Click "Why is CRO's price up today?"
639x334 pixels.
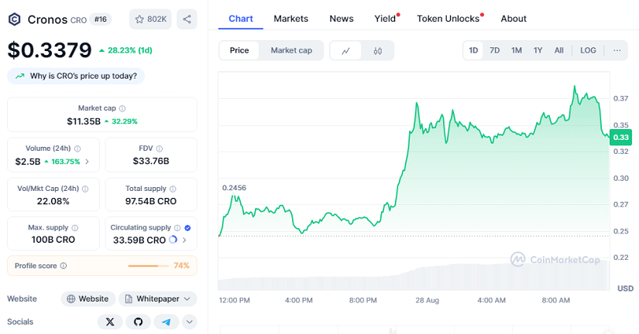pos(76,76)
